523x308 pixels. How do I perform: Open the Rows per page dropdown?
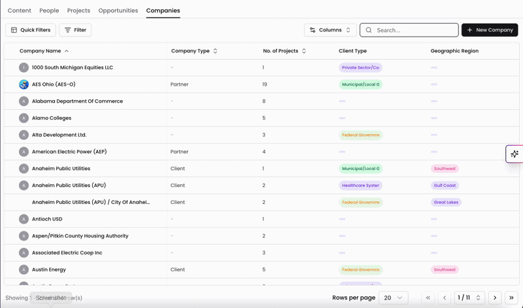tap(394, 298)
